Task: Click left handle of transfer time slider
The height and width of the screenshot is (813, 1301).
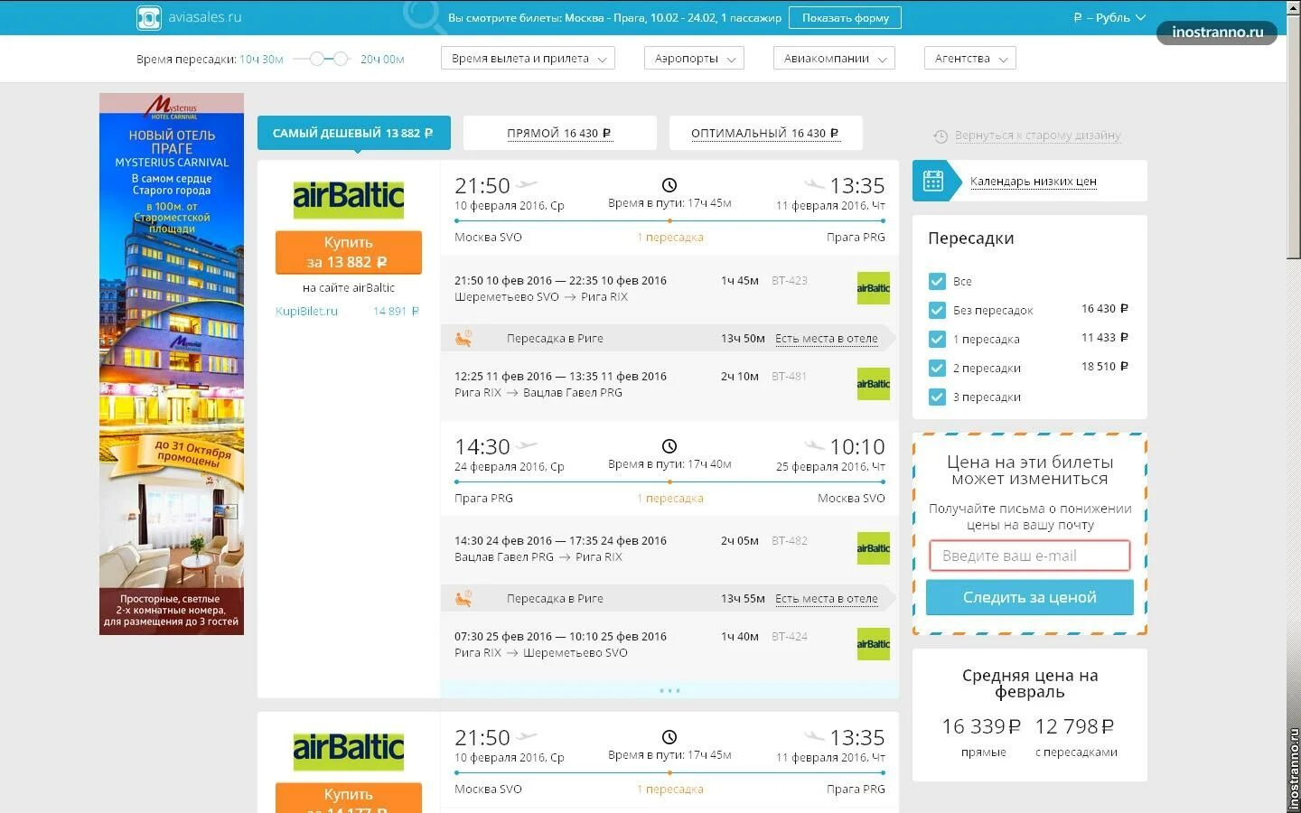Action: point(316,59)
